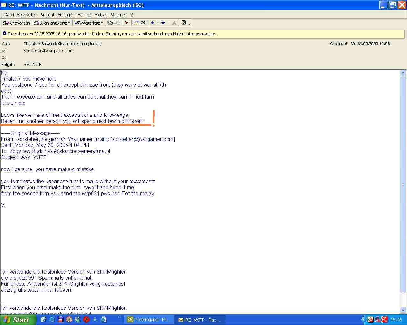This screenshot has height=325, width=407.
Task: Click the line 'I make 7 dec movement'
Action: [x=29, y=79]
